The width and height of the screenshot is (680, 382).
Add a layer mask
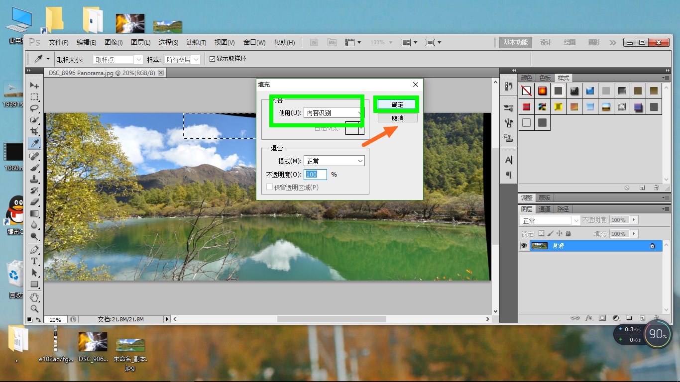pos(602,317)
